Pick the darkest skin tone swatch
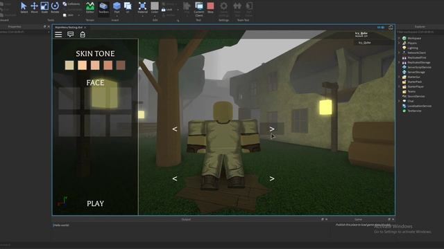Screen dimensions: 444x249 point(121,65)
